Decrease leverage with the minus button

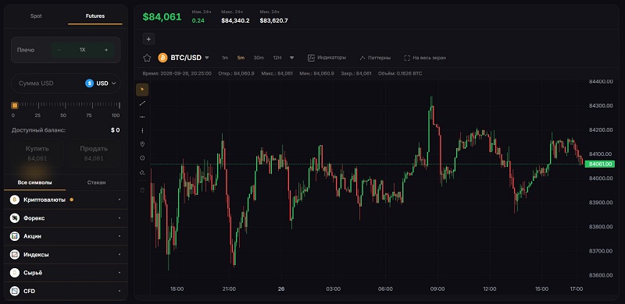tap(59, 50)
